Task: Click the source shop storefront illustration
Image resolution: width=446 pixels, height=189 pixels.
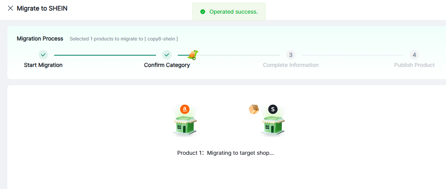Action: coord(185,126)
